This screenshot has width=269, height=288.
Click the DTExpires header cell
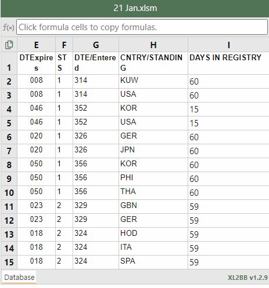(x=36, y=63)
